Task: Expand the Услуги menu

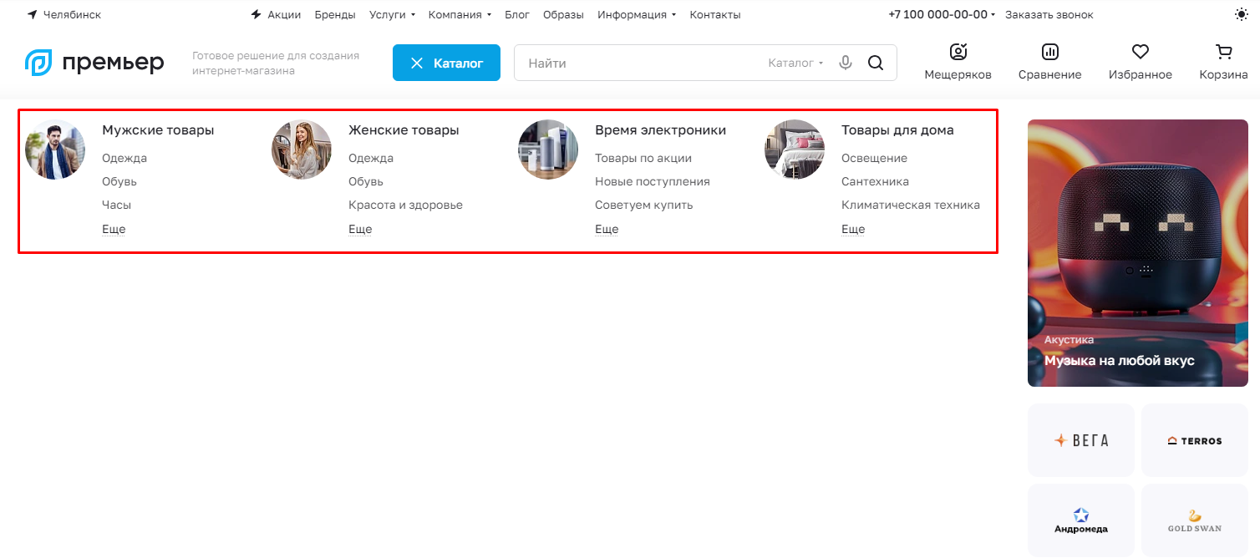Action: 392,15
